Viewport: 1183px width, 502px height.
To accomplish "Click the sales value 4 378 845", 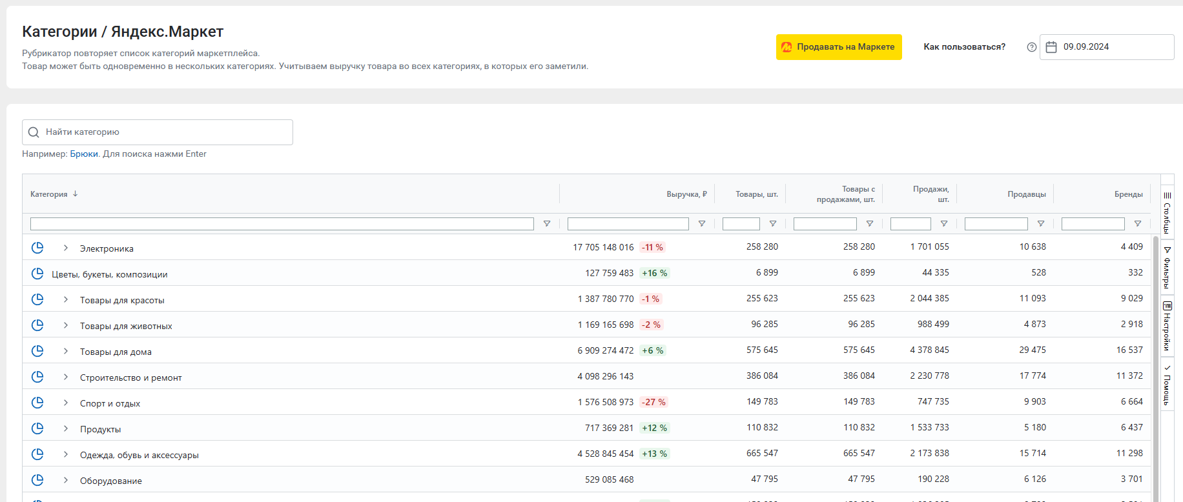I will pos(929,350).
